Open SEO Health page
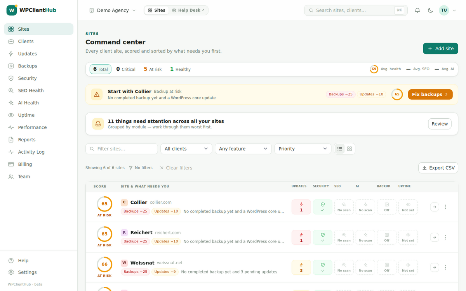 (x=38, y=90)
